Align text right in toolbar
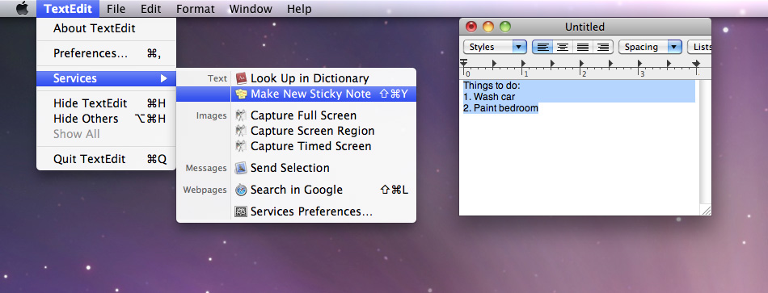Screen dimensions: 768x293 click(603, 47)
